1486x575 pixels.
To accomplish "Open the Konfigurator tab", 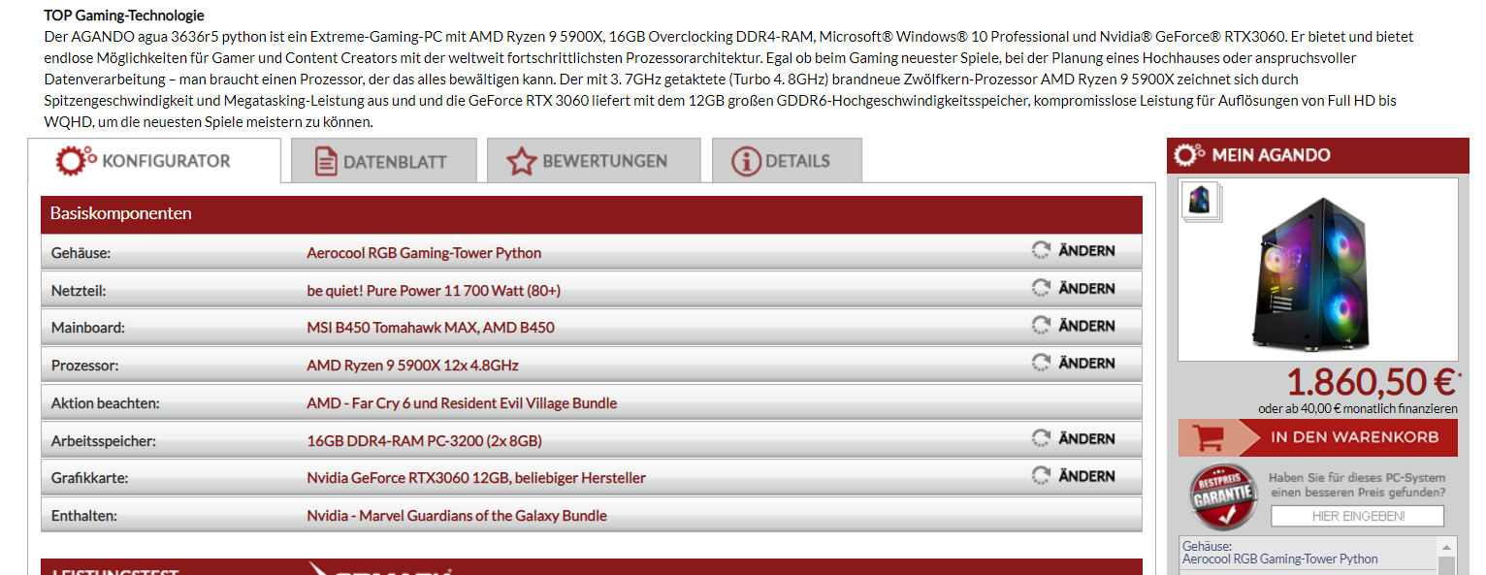I will click(154, 160).
